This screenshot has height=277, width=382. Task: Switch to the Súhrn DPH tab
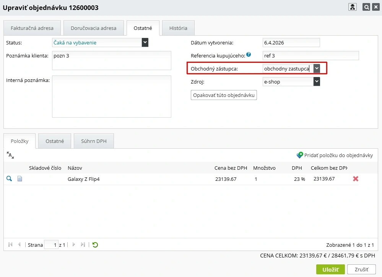point(94,141)
